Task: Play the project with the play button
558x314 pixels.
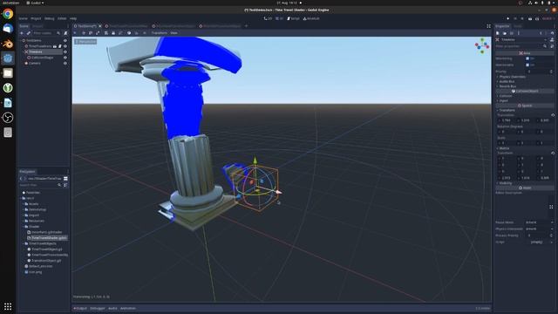Action: coord(507,18)
